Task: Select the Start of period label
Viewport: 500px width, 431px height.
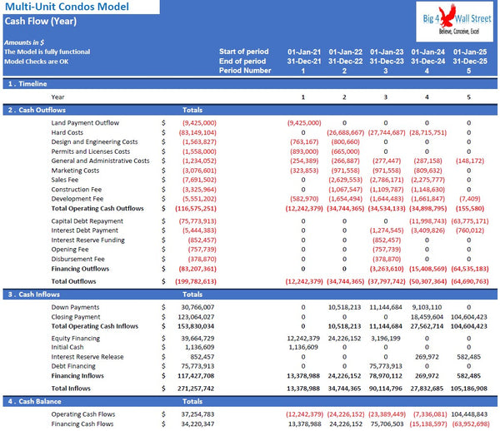Action: pos(242,52)
